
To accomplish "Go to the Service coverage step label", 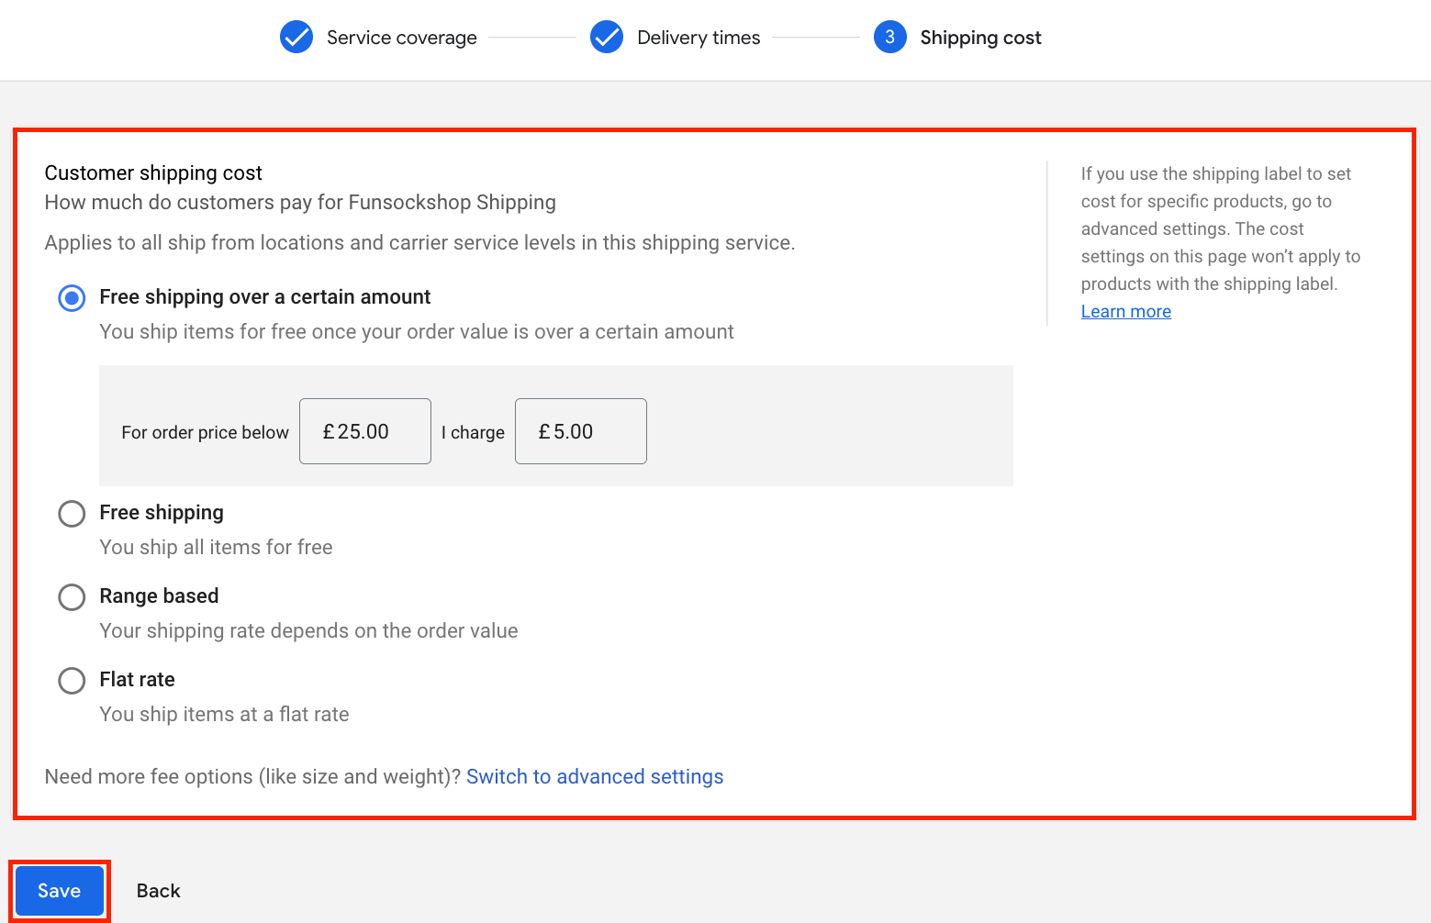I will [401, 38].
